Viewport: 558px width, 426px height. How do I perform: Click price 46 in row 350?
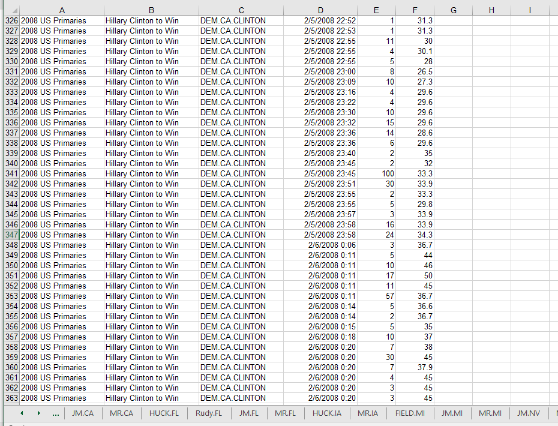[415, 265]
